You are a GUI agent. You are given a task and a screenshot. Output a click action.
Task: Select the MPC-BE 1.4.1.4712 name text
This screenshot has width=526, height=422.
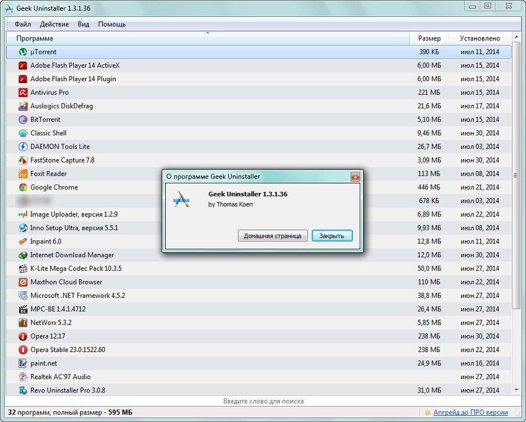58,309
